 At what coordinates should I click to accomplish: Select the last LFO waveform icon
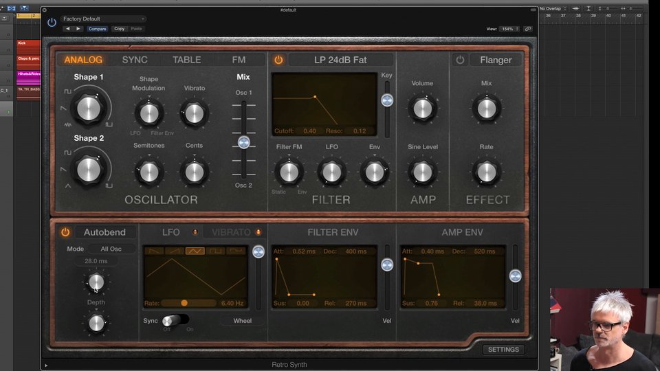236,251
